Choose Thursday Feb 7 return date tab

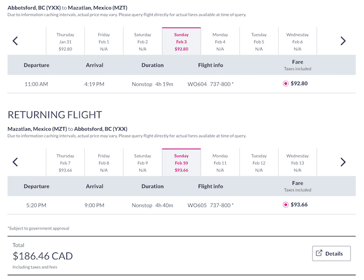point(65,163)
